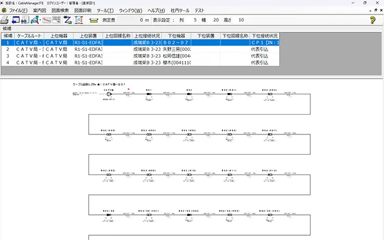Click the 下位装置 column header
This screenshot has width=384, height=240.
(x=205, y=36)
